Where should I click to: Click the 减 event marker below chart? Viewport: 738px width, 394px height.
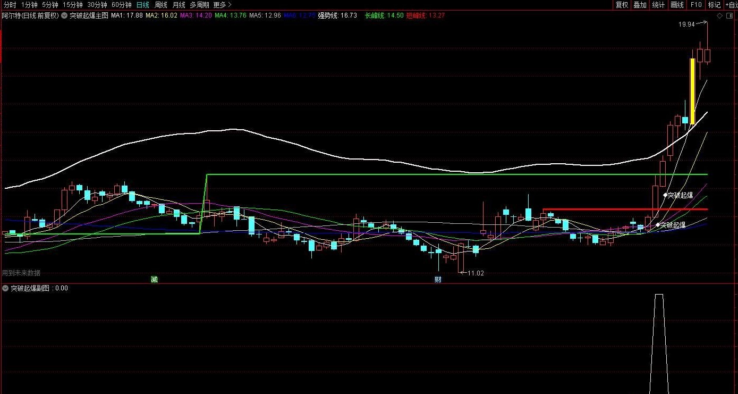[155, 279]
